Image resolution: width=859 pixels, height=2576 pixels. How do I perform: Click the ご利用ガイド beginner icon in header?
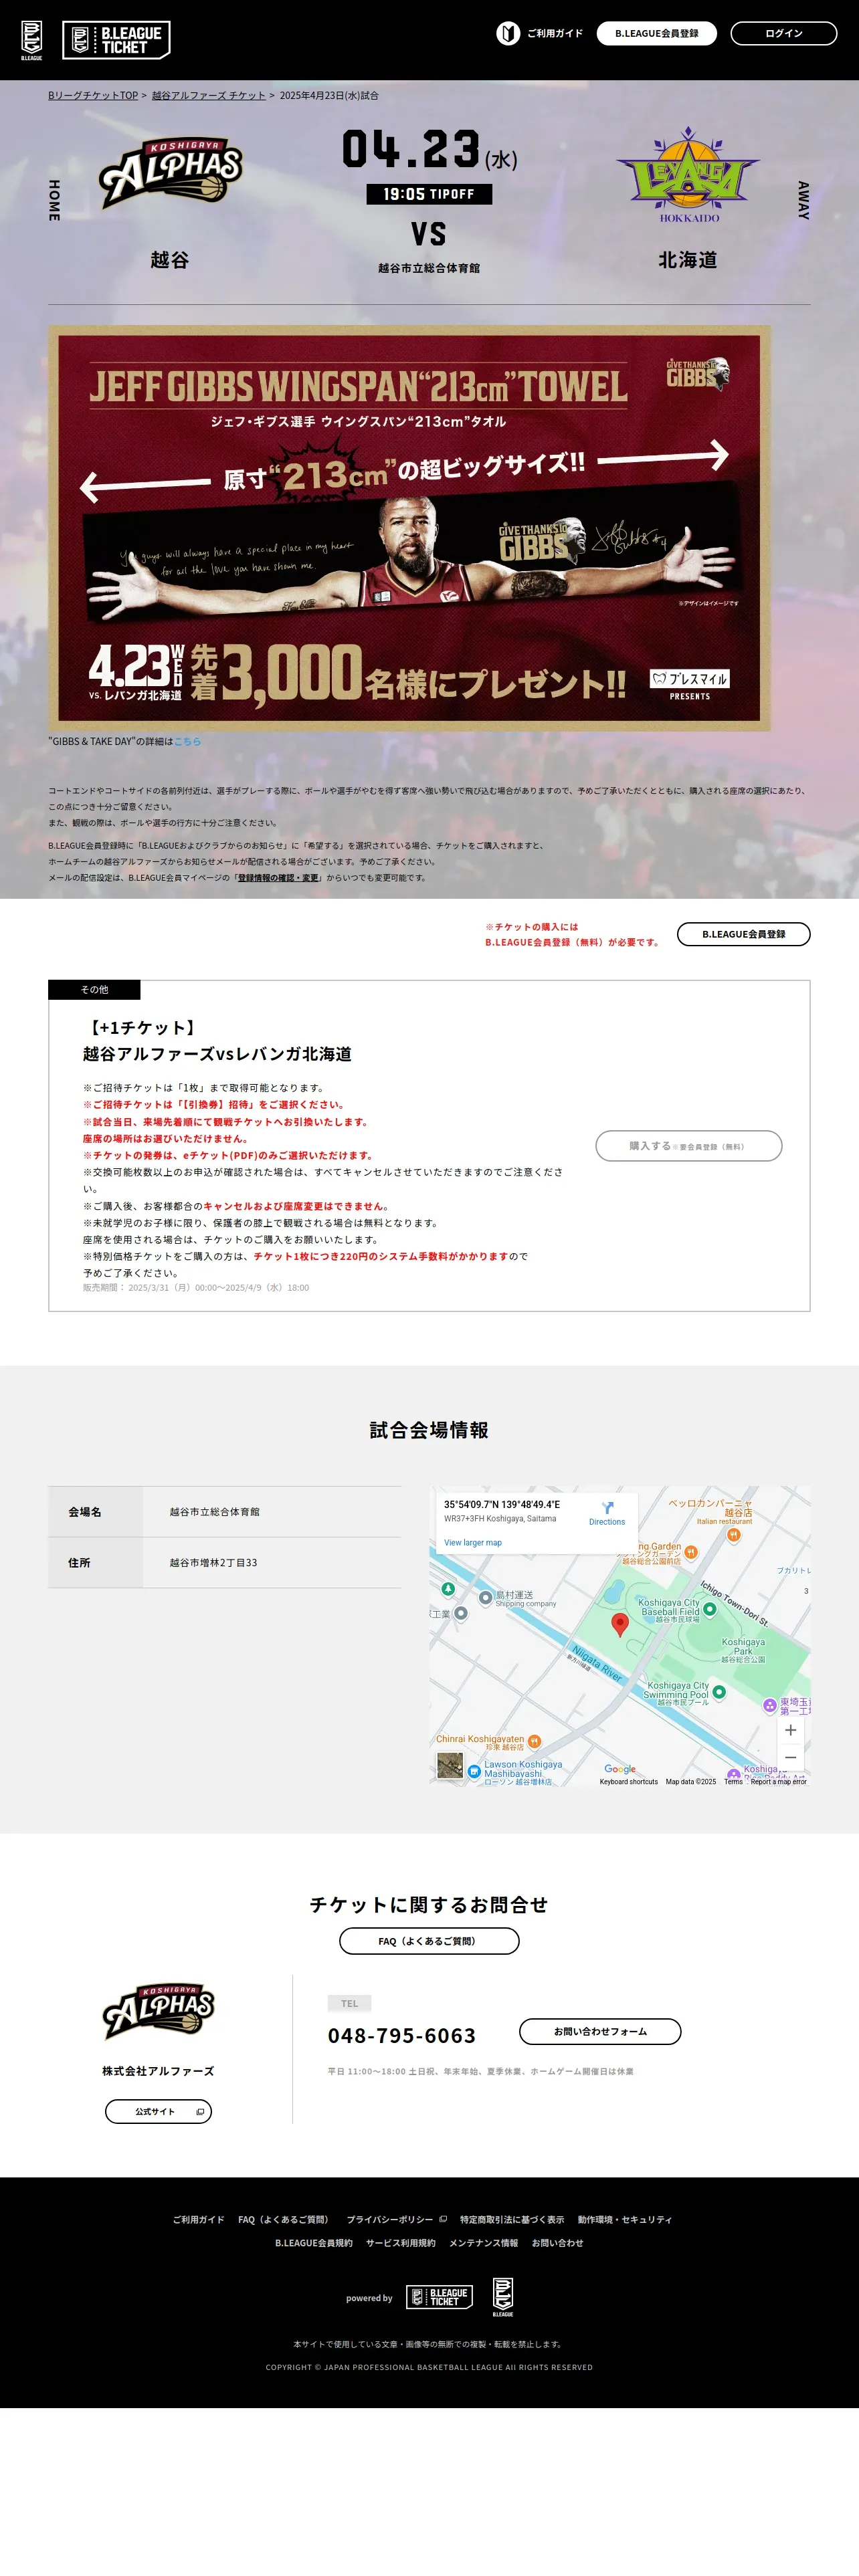pos(508,33)
